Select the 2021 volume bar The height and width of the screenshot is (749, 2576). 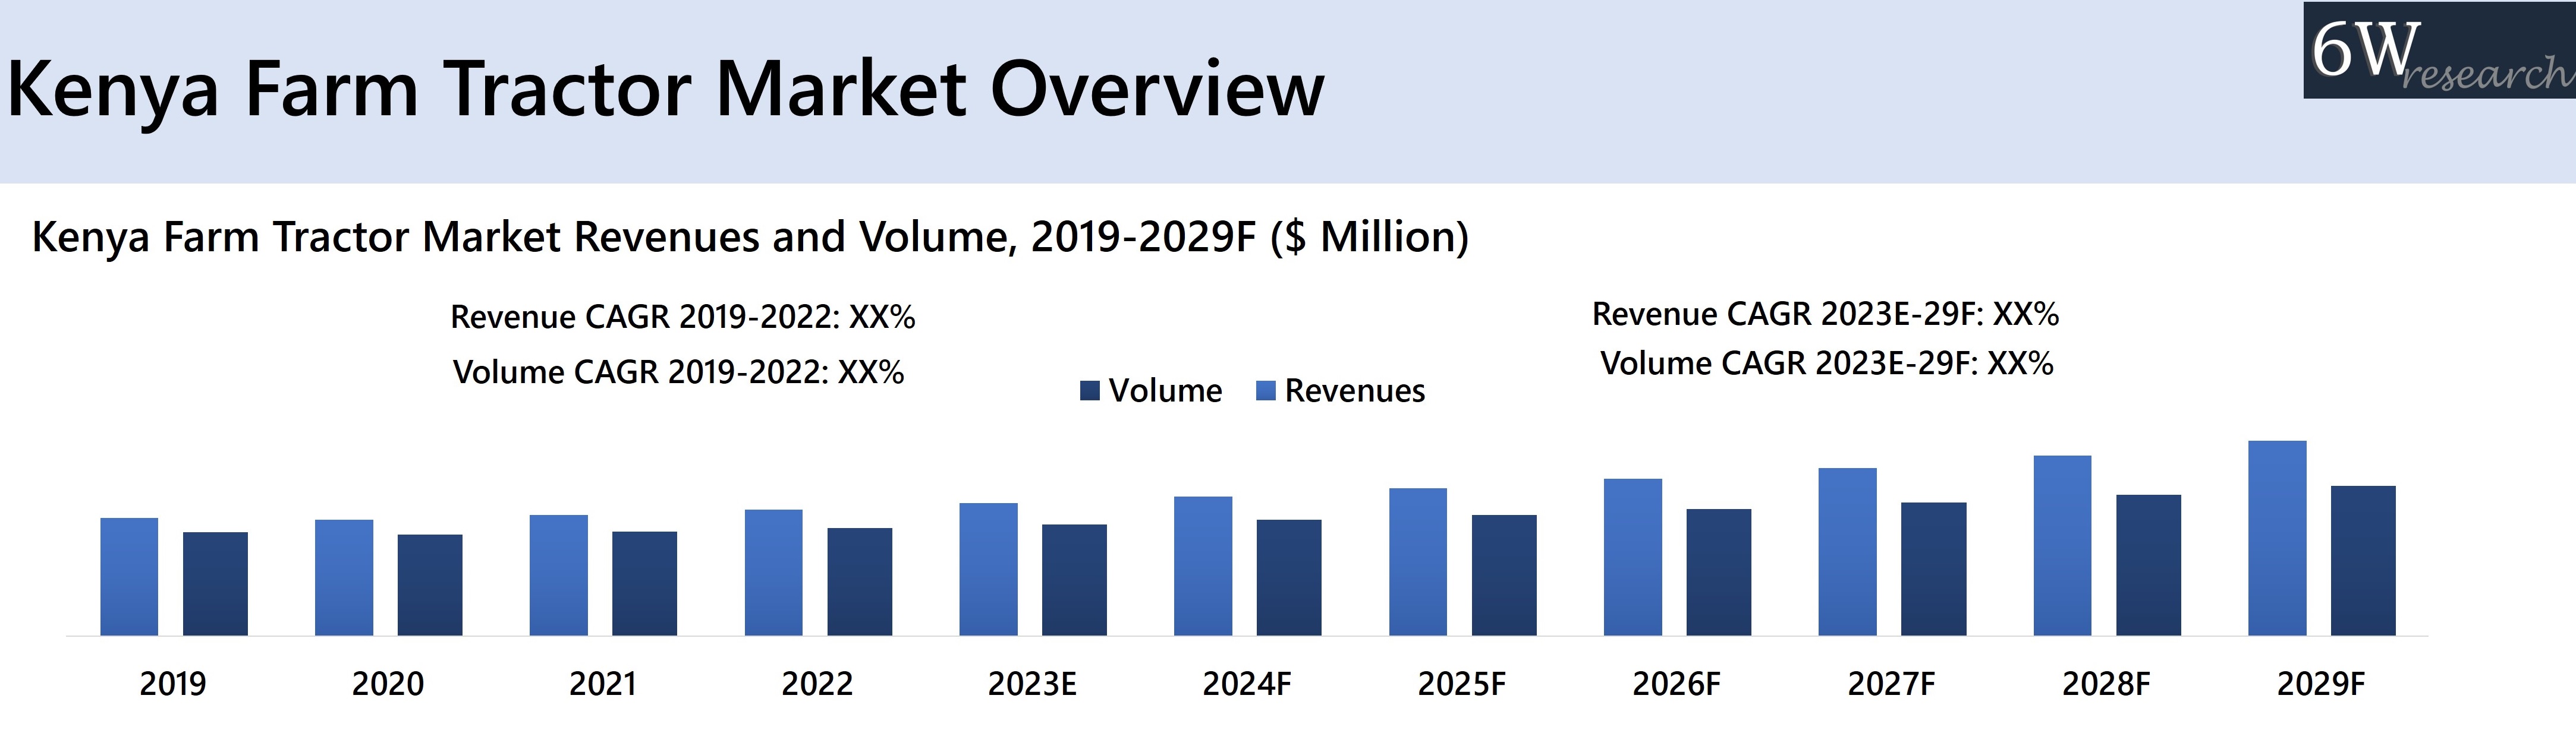coord(644,583)
